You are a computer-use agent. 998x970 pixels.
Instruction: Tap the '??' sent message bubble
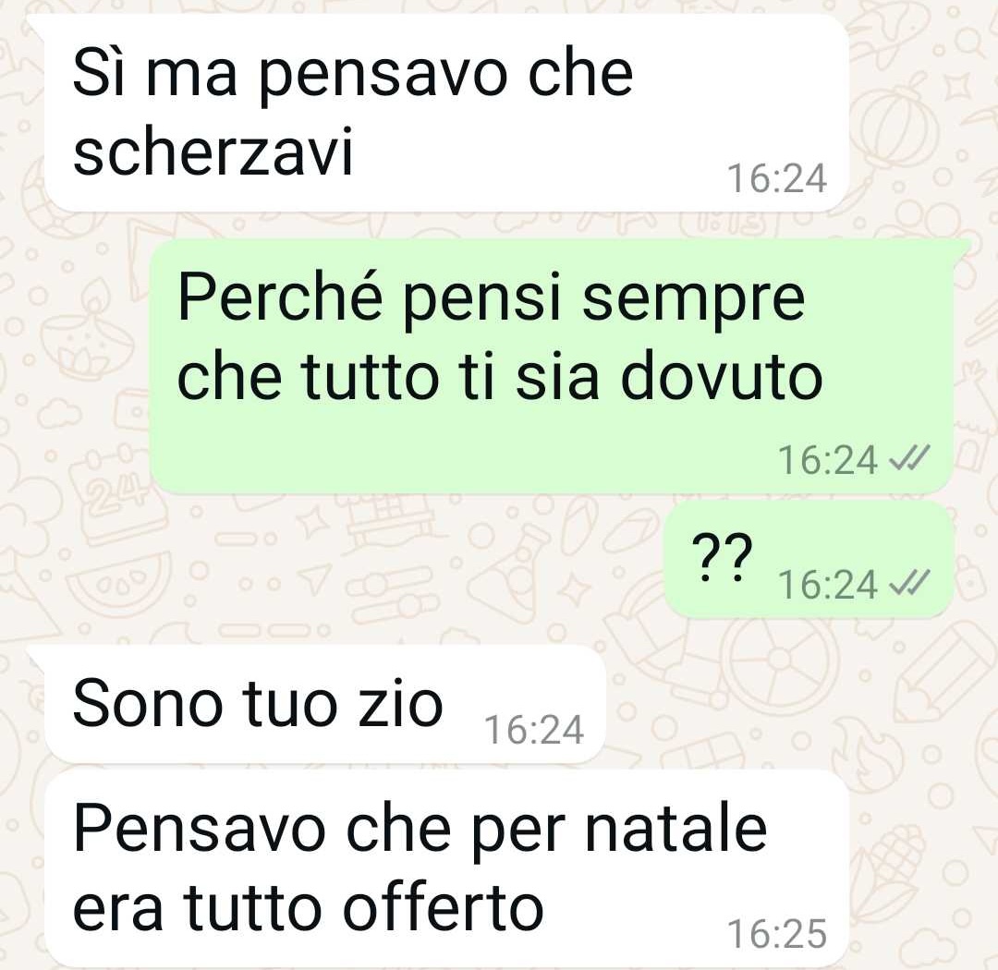pos(809,560)
